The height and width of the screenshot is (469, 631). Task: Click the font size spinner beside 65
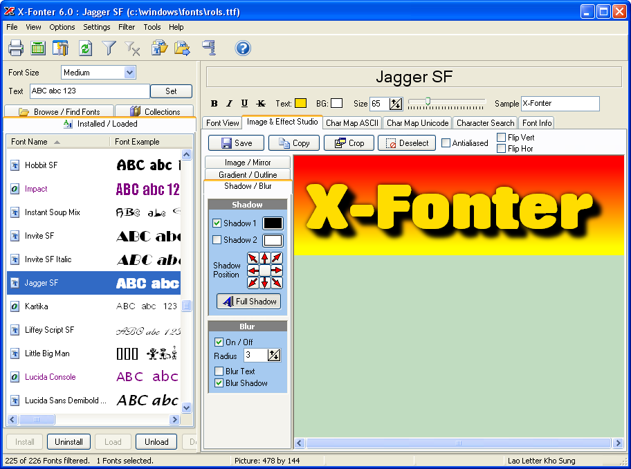click(396, 104)
